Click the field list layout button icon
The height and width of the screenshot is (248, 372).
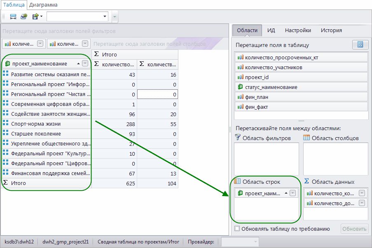(x=360, y=45)
